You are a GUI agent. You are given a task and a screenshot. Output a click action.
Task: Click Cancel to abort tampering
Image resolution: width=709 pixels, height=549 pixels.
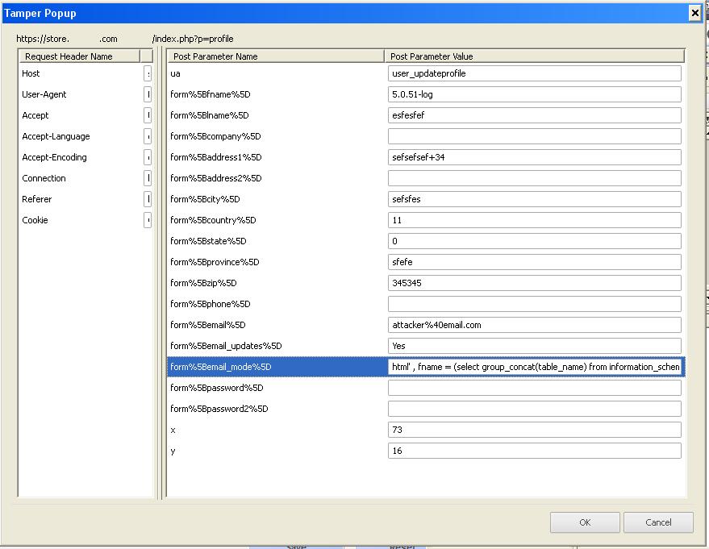658,522
